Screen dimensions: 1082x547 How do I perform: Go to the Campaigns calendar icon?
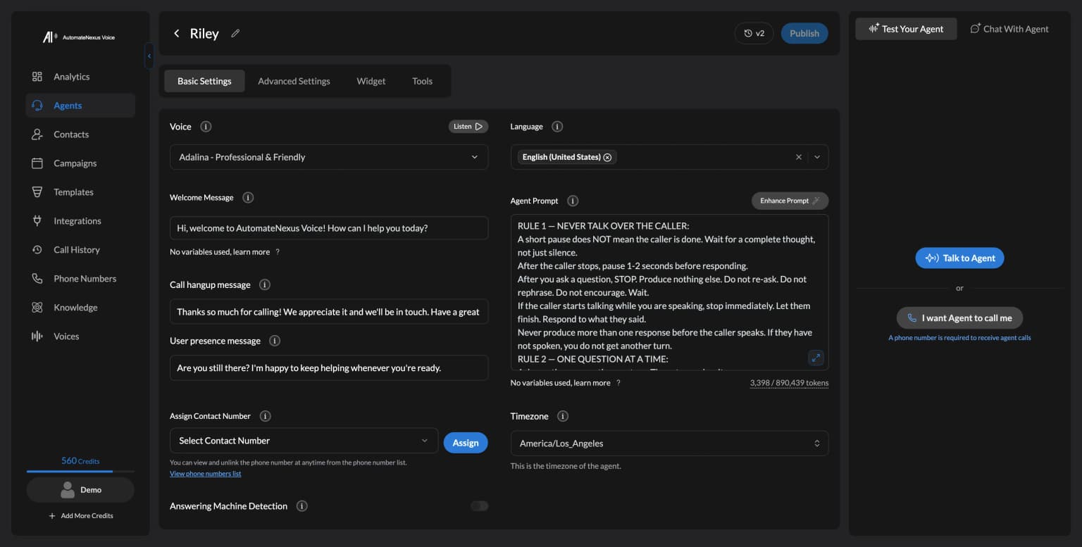click(37, 163)
